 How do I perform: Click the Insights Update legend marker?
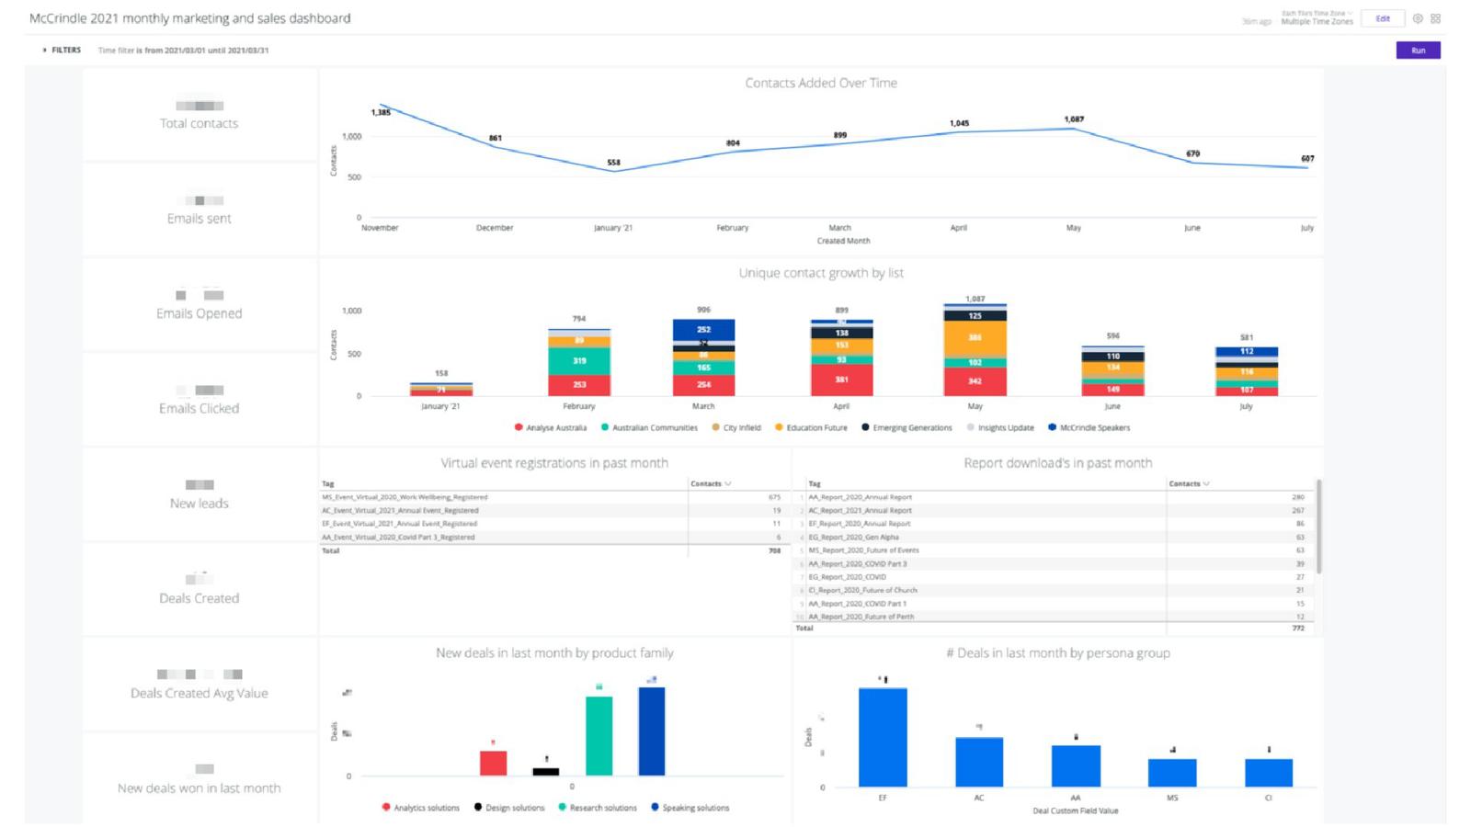coord(971,427)
